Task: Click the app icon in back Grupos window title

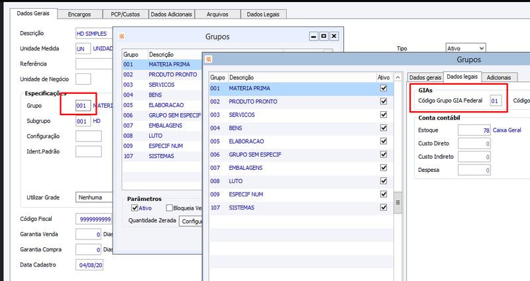Action: point(122,36)
